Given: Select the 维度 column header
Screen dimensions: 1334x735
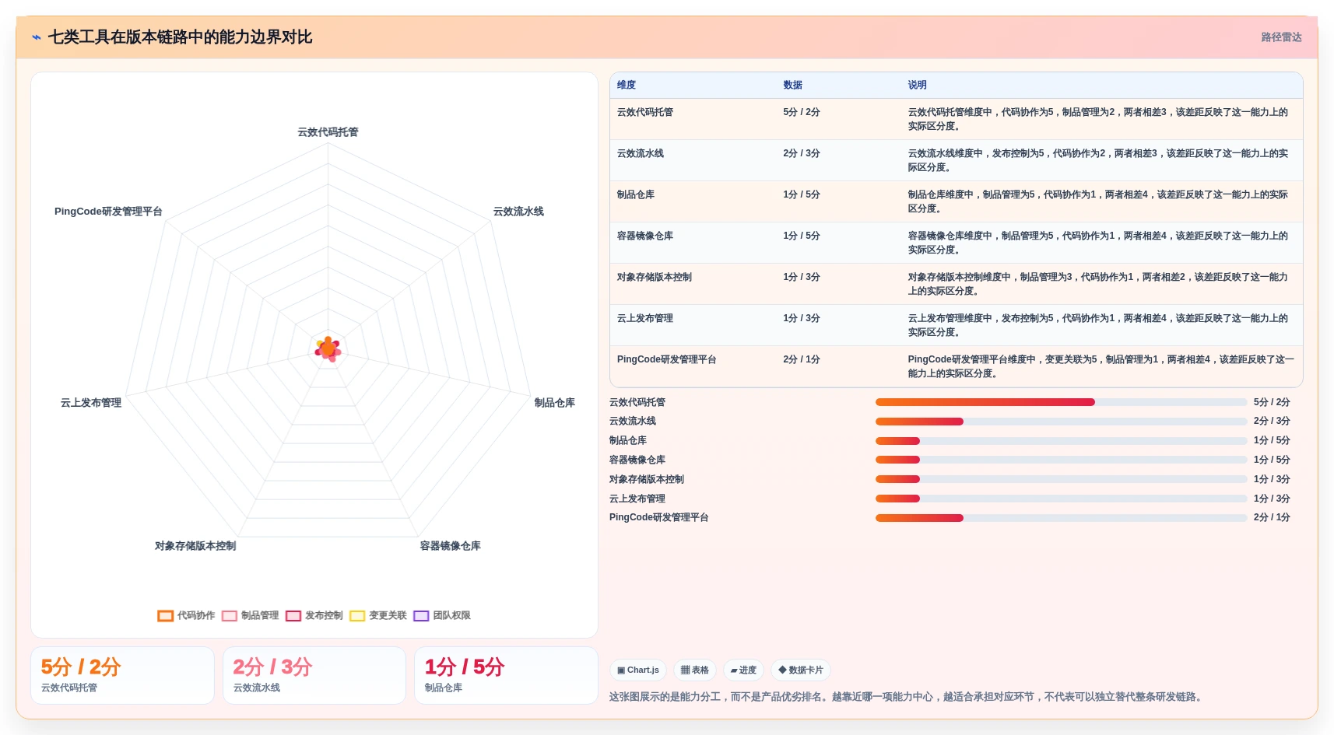Looking at the screenshot, I should pos(627,85).
